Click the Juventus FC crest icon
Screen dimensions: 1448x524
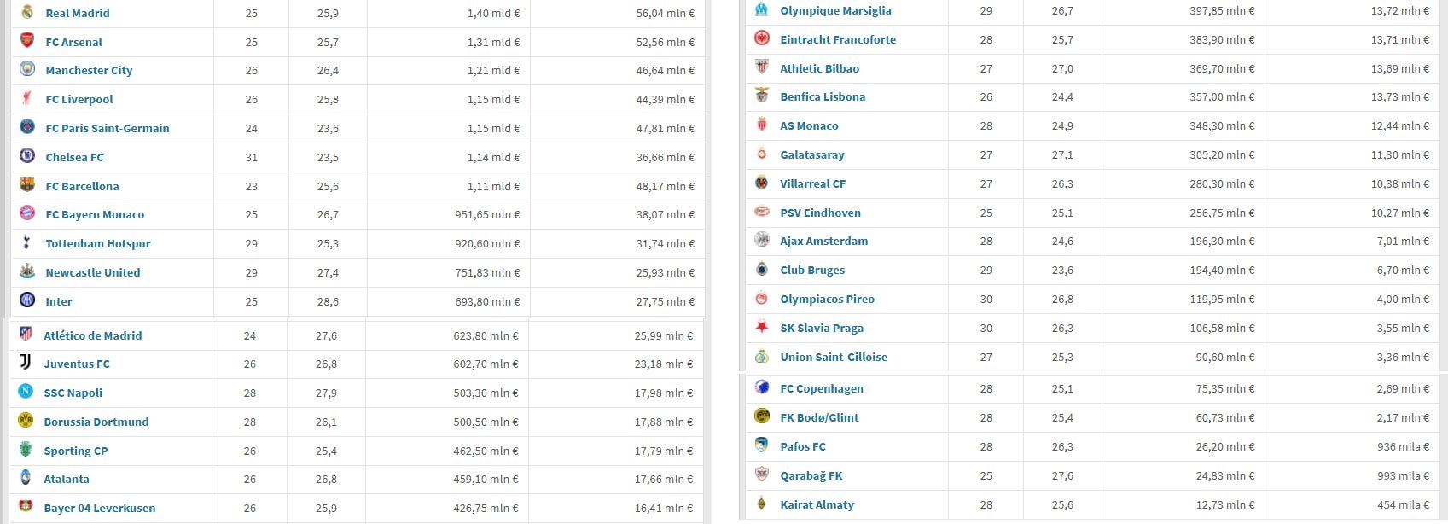(26, 363)
